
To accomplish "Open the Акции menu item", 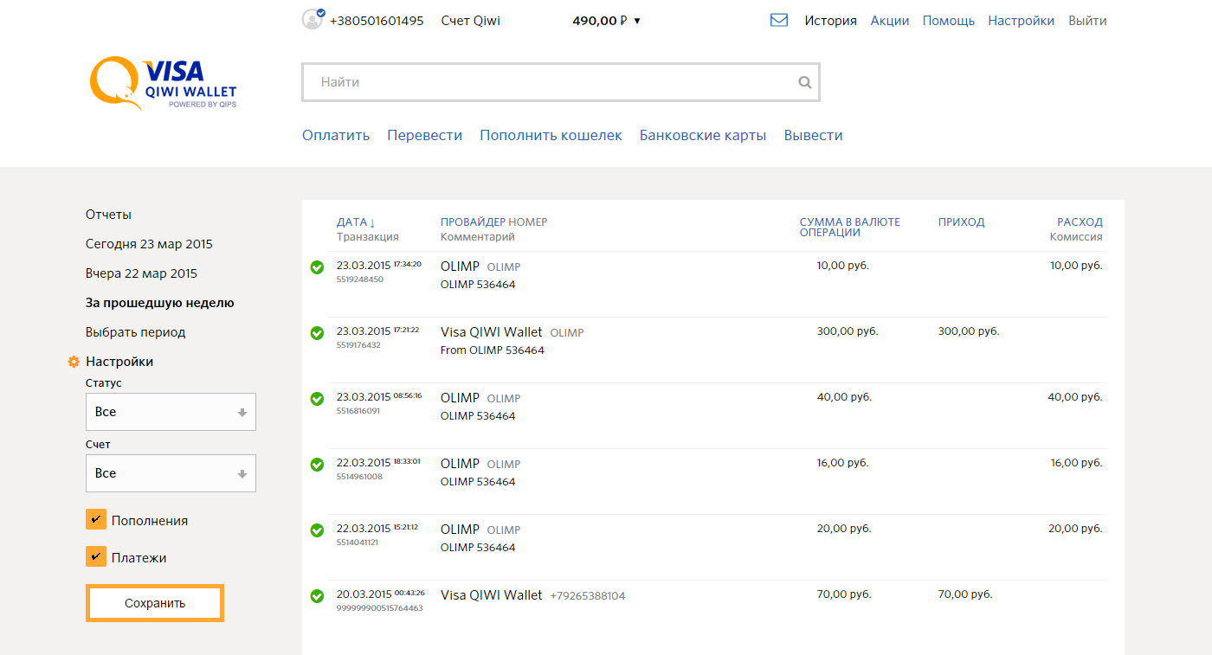I will coord(890,21).
